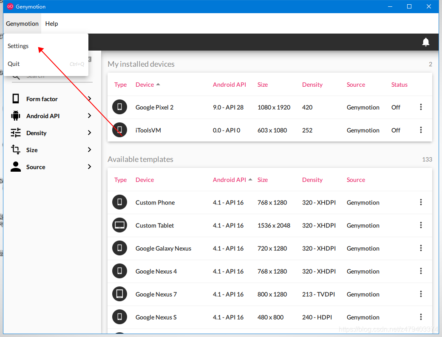Click the 213 - TVDPI density cell
The height and width of the screenshot is (337, 442).
318,294
